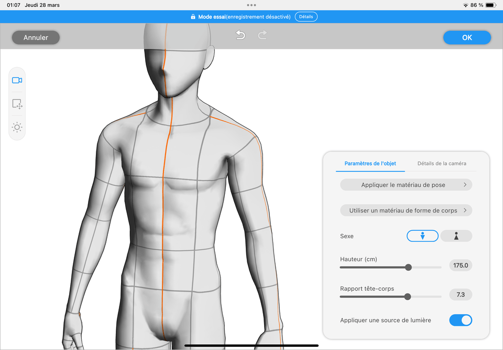503x350 pixels.
Task: Expand Utiliser un matériau de forme de corps
Action: (406, 210)
